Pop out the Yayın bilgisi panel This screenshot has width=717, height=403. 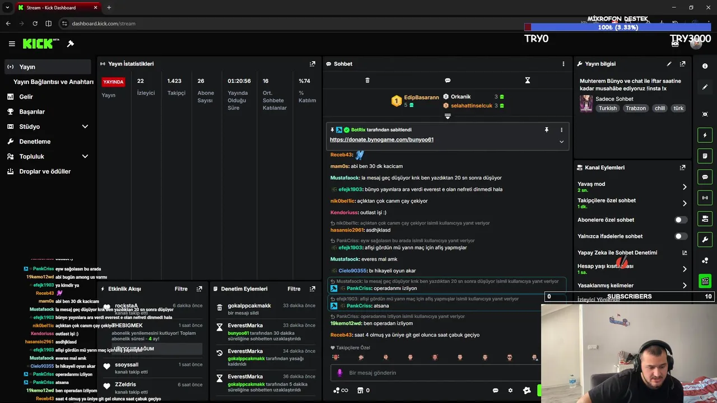coord(682,64)
